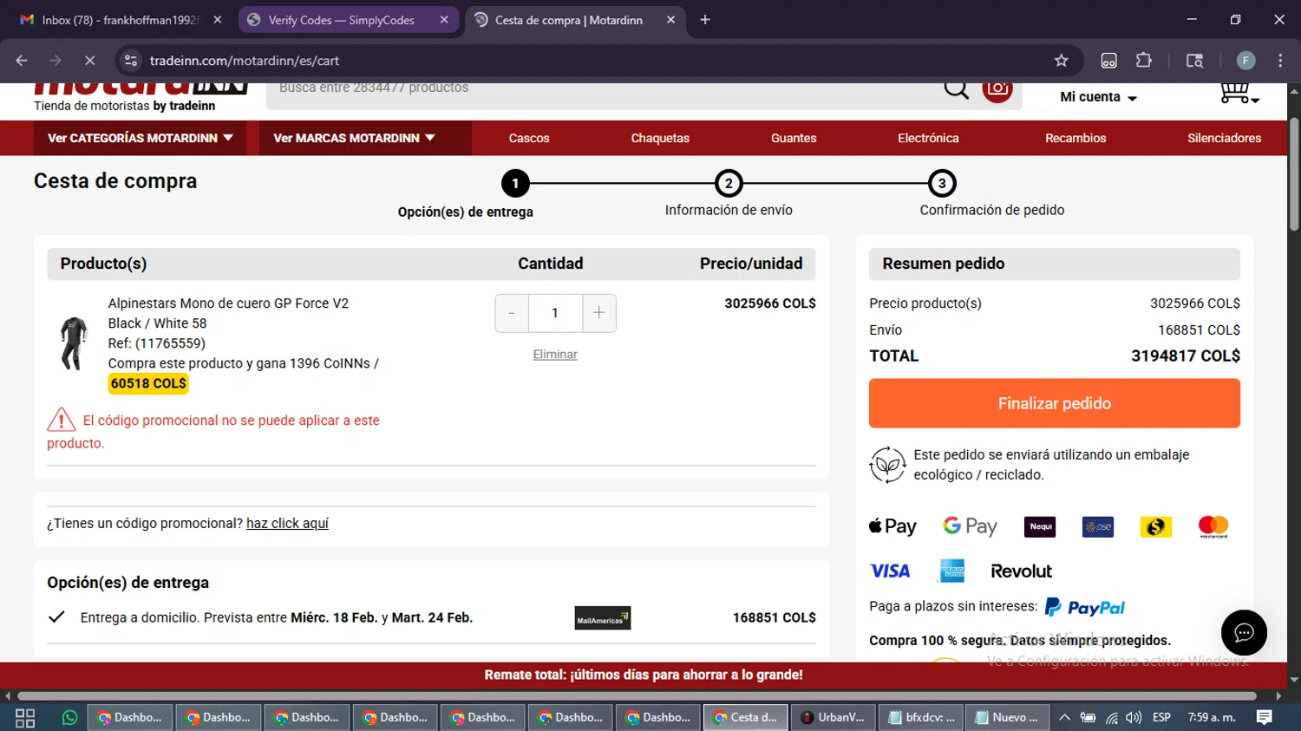Bookmark this page with the star icon

(1061, 61)
